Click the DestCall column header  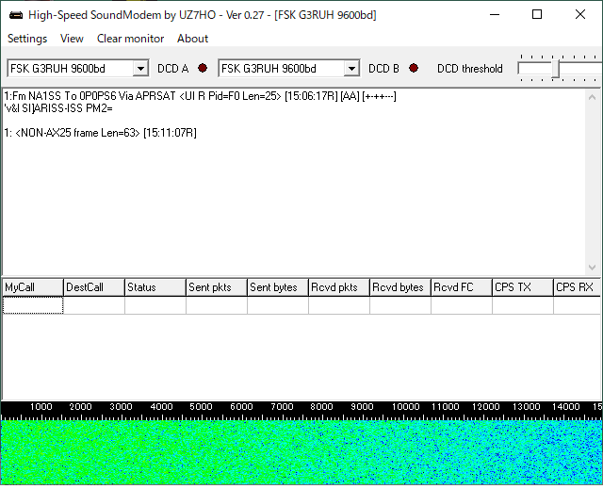coord(94,287)
